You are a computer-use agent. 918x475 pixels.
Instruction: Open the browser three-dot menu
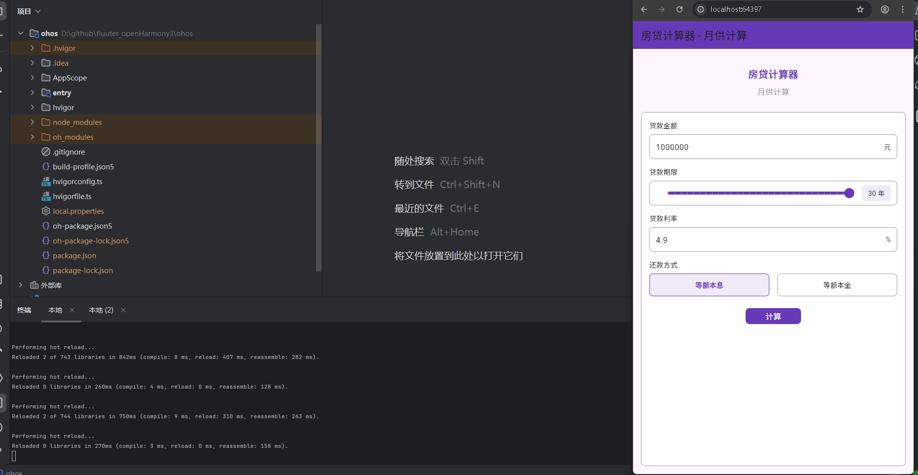point(903,9)
